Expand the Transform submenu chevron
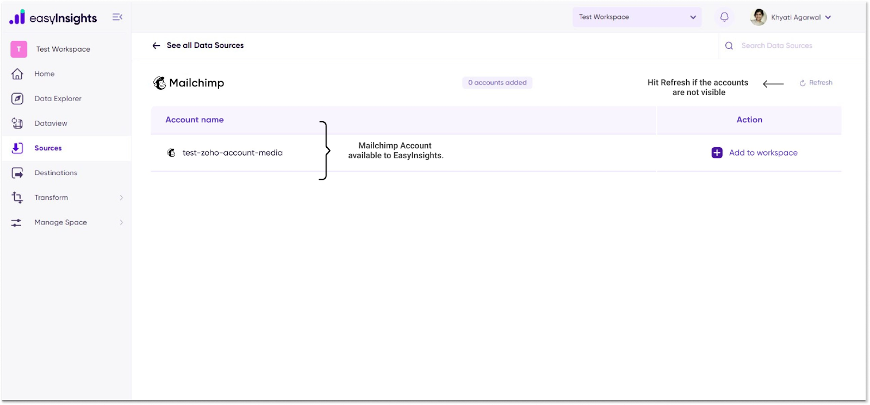Image resolution: width=870 pixels, height=405 pixels. coord(121,198)
